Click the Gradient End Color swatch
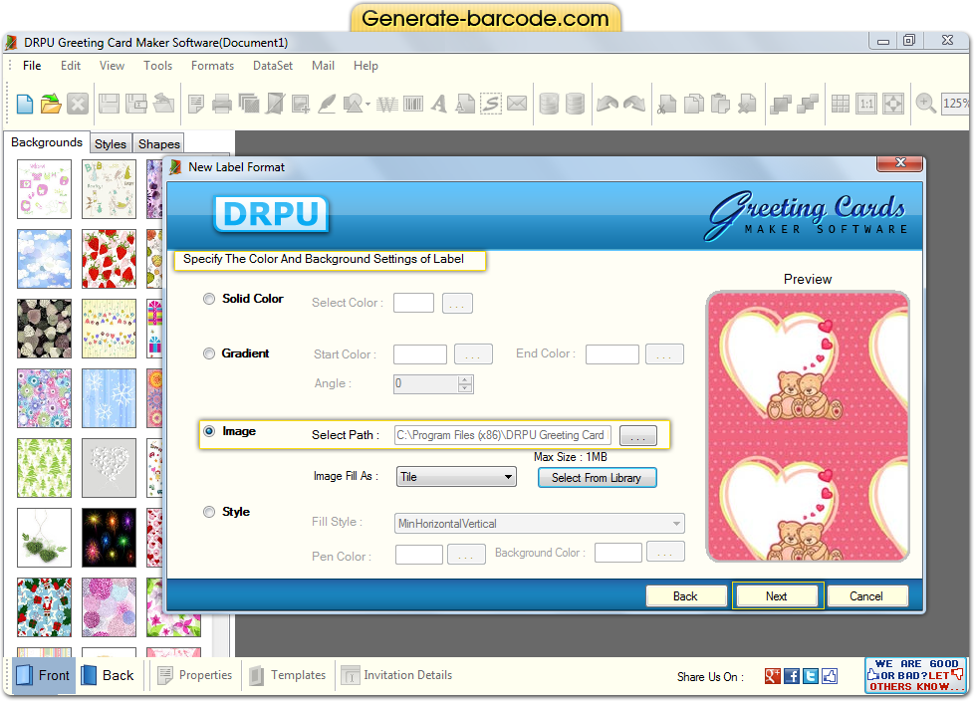Screen dimensions: 974x701 (x=611, y=354)
